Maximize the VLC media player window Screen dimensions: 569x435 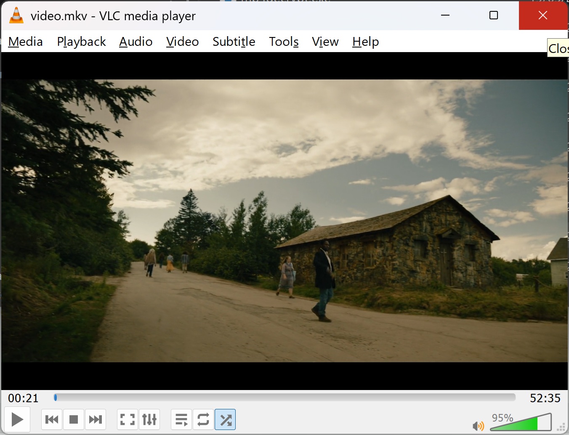pyautogui.click(x=494, y=16)
